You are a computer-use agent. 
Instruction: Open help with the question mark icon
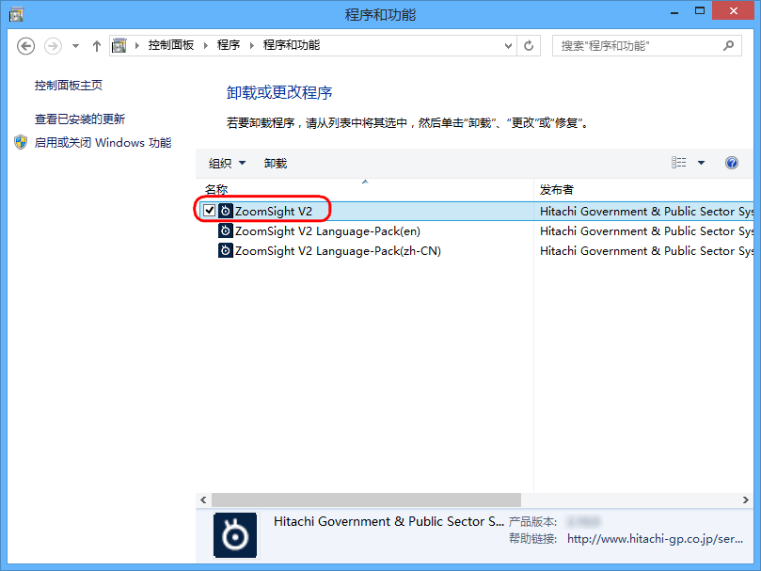coord(732,163)
